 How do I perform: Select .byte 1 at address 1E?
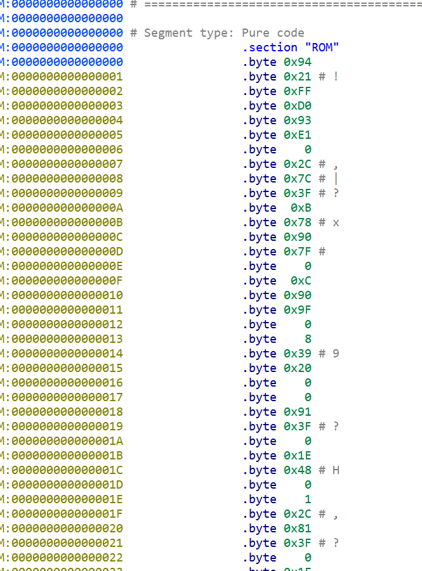(x=277, y=499)
